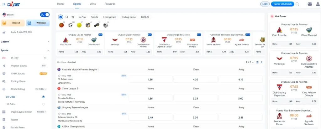Screen dimensions: 321x129
Task: Select the Ending Game filter pill
Action: click(x=129, y=17)
